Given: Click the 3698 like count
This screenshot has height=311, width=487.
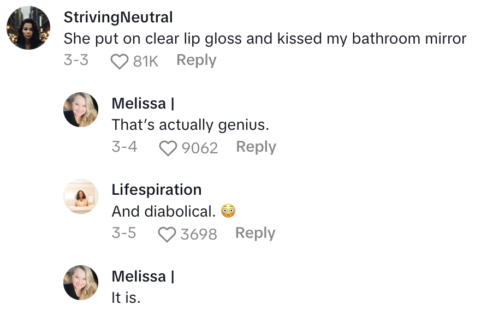Looking at the screenshot, I should pos(199,235).
